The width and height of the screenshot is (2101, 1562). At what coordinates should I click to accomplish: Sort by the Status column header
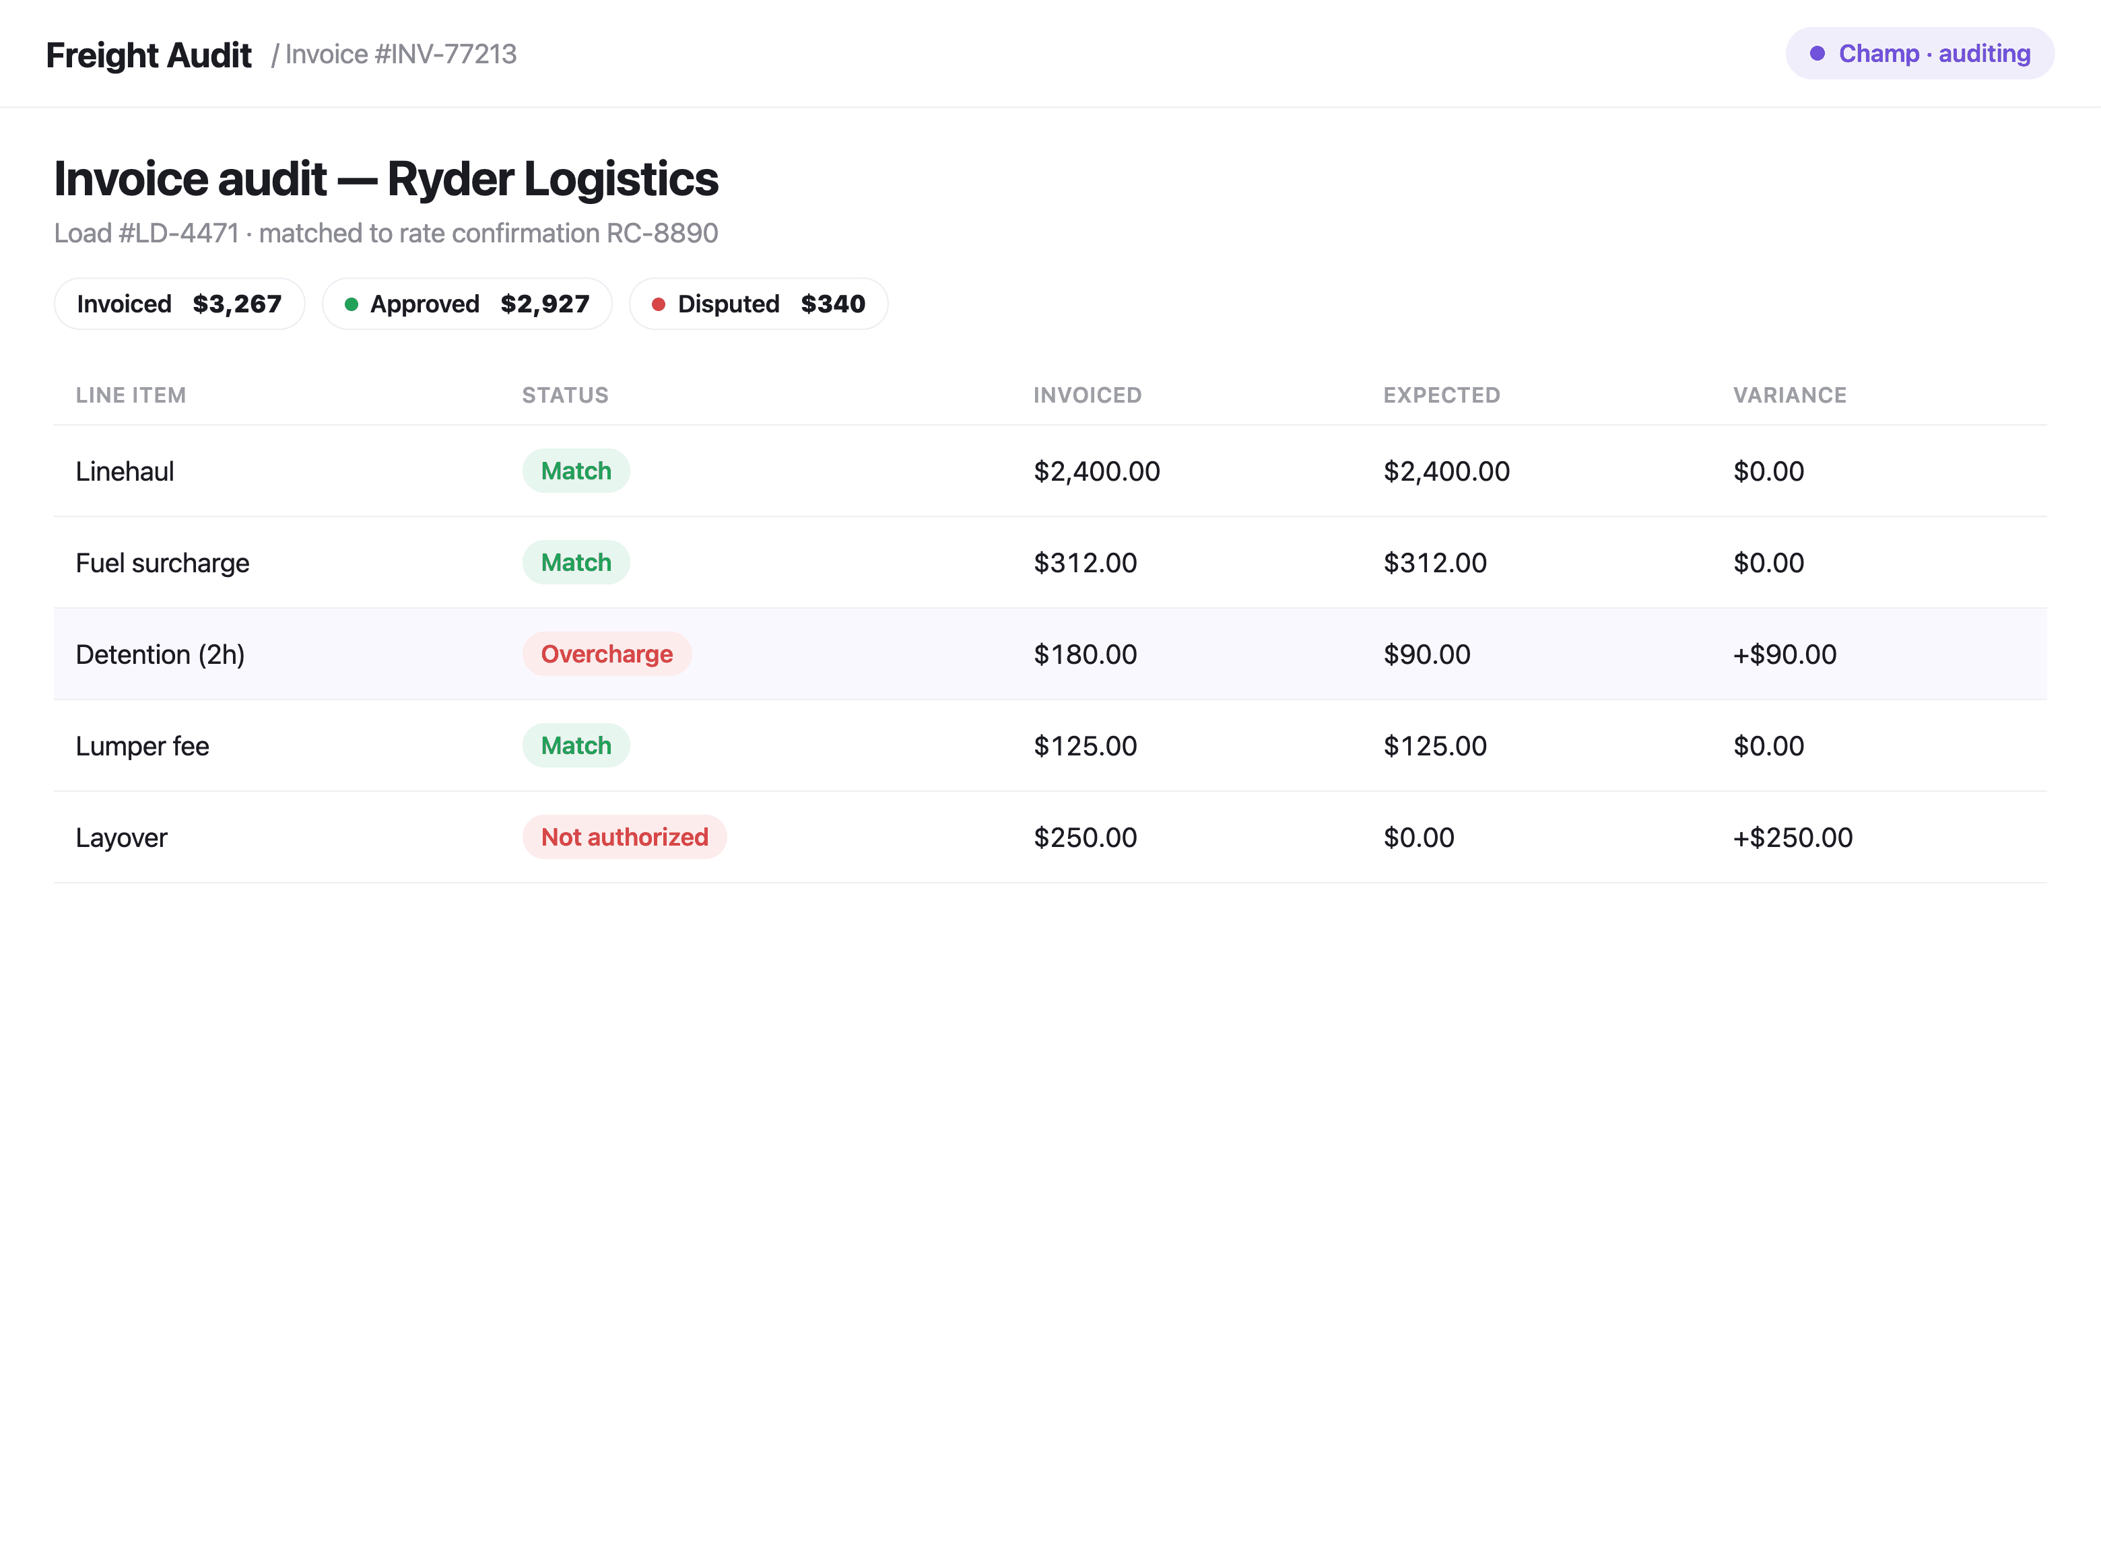566,395
